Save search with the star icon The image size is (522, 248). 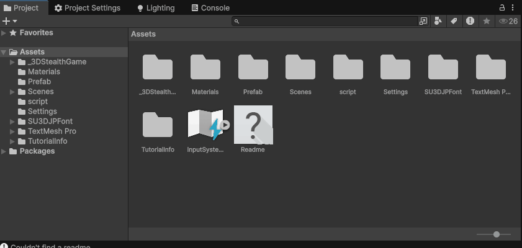click(487, 21)
